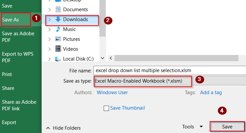Expand the Music folder chevron
246x133 pixels.
pos(50,29)
